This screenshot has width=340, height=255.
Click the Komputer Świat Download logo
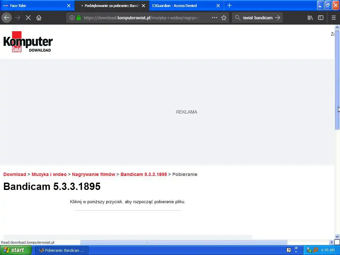pos(28,42)
